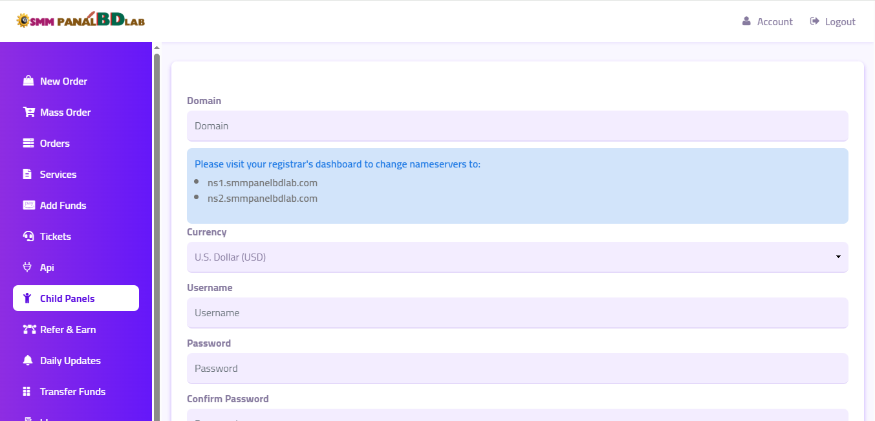Click into the Username field

click(517, 312)
